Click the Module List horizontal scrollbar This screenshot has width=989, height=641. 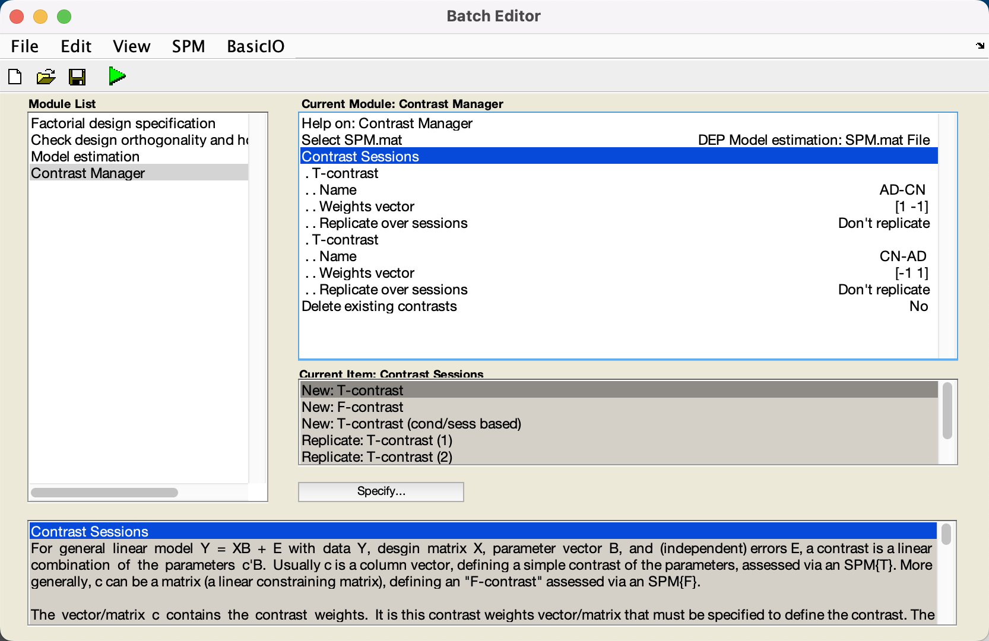[104, 493]
